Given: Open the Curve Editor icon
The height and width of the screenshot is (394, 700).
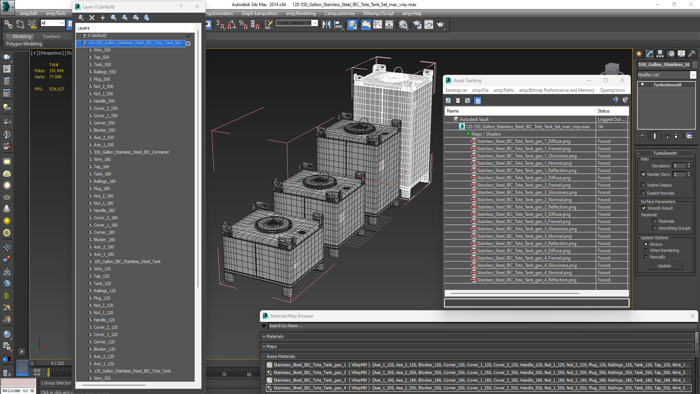Looking at the screenshot, I should [x=378, y=24].
